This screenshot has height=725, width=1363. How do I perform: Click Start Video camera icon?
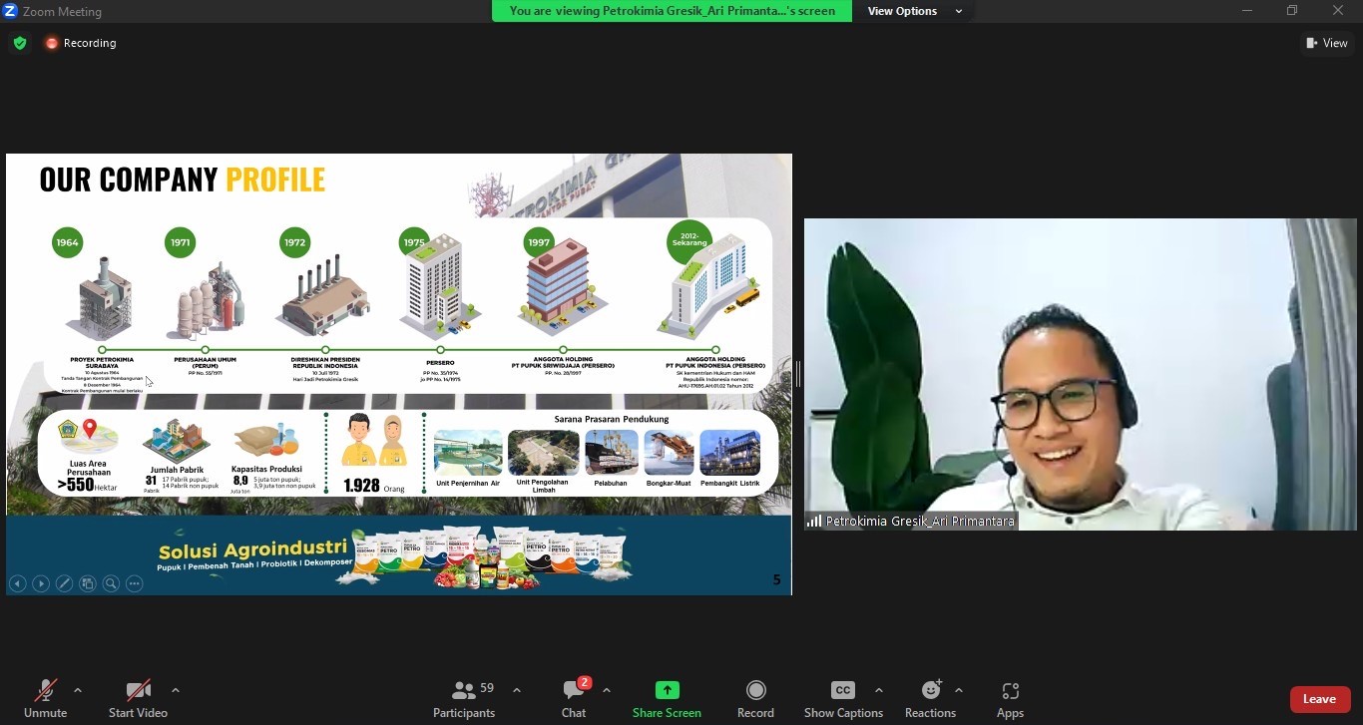coord(138,690)
